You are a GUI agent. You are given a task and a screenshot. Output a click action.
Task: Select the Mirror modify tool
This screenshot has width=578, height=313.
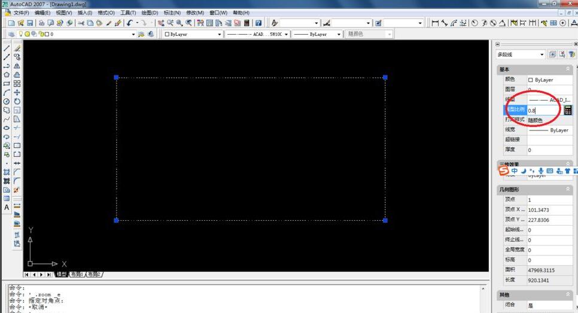point(17,66)
